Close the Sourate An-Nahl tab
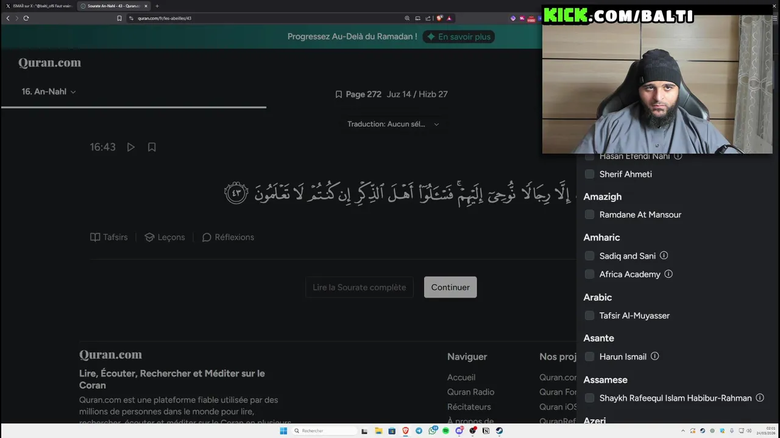Image resolution: width=780 pixels, height=438 pixels. (146, 6)
